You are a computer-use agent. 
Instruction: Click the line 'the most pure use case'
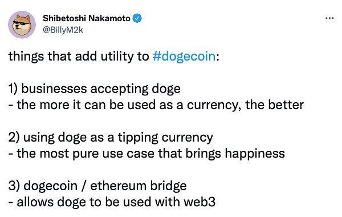146,154
